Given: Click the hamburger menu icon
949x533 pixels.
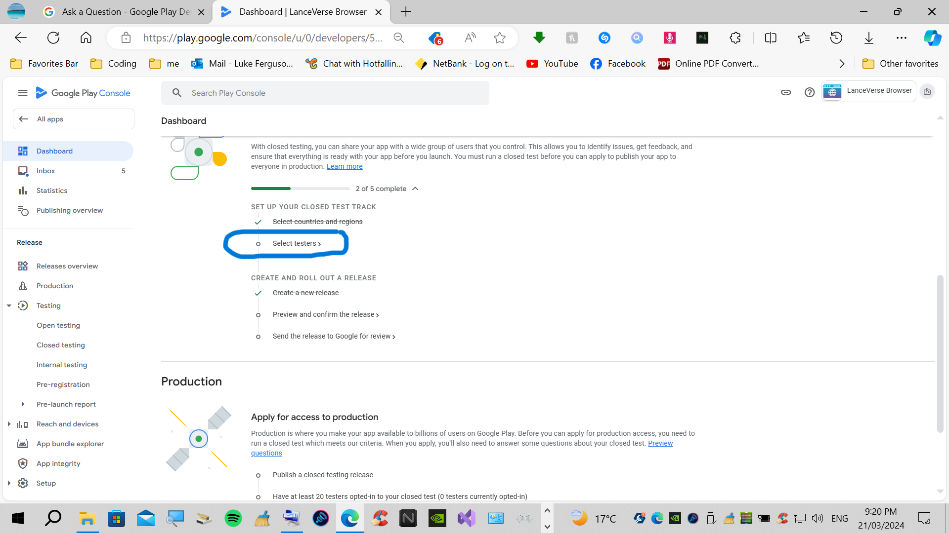Looking at the screenshot, I should pos(23,93).
